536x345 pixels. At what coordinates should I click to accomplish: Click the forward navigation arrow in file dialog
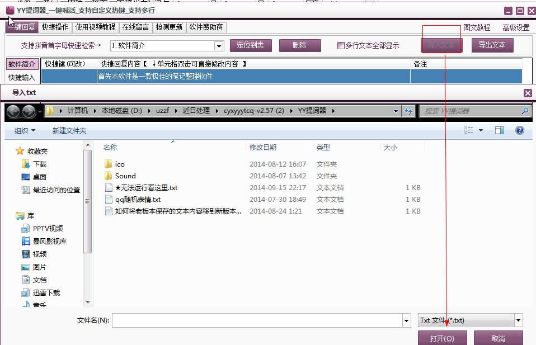point(29,112)
